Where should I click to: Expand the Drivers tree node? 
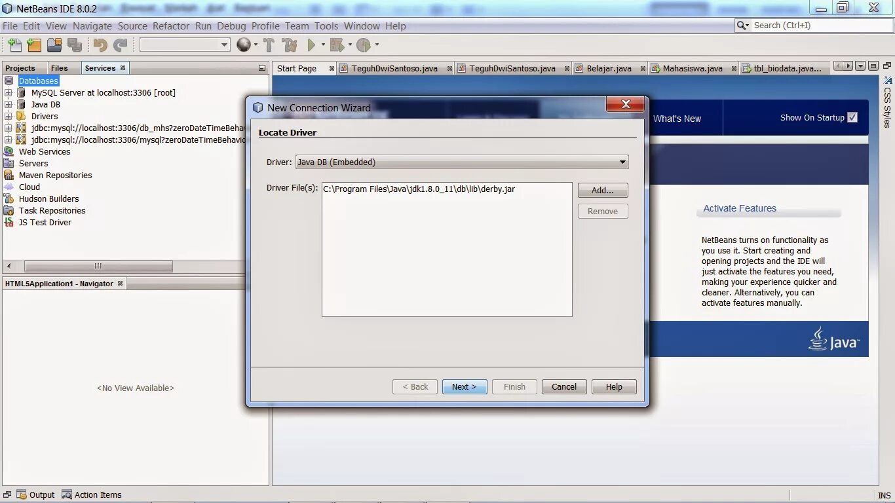(9, 116)
